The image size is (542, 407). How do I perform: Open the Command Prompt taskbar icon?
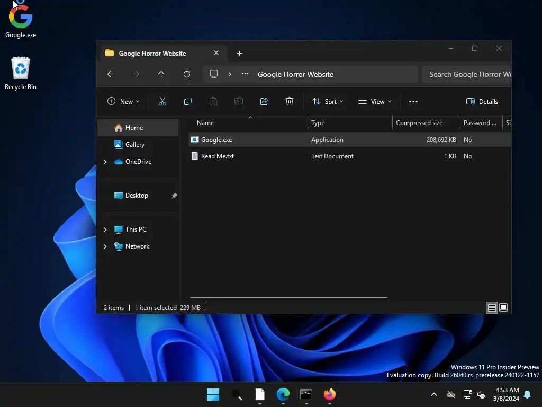pyautogui.click(x=306, y=394)
